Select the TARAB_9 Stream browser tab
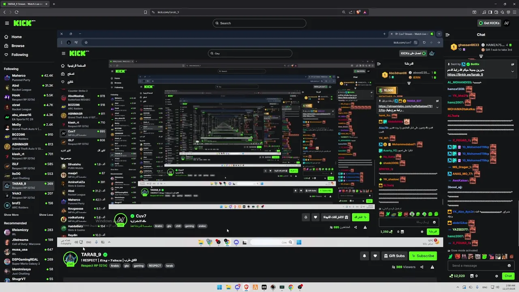The height and width of the screenshot is (292, 519). coord(24,4)
